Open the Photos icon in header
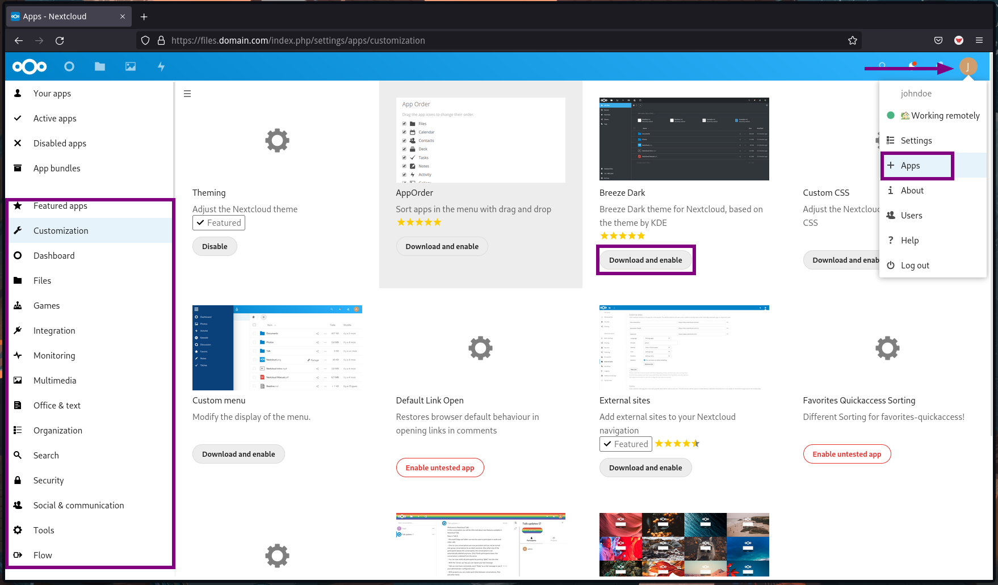Screen dimensions: 998x585 click(131, 67)
